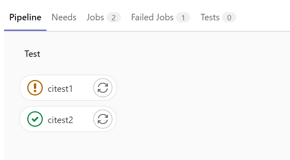This screenshot has height=160, width=290.
Task: Retry the citest1 job
Action: (103, 88)
